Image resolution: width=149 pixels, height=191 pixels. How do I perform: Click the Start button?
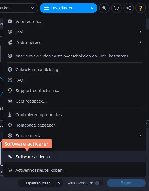tap(126, 183)
